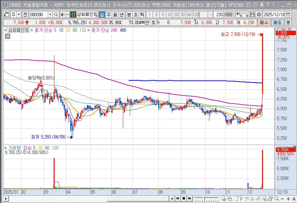Click the dotted range selection icon at bottom
Screen dimensions: 297x203
[235, 199]
